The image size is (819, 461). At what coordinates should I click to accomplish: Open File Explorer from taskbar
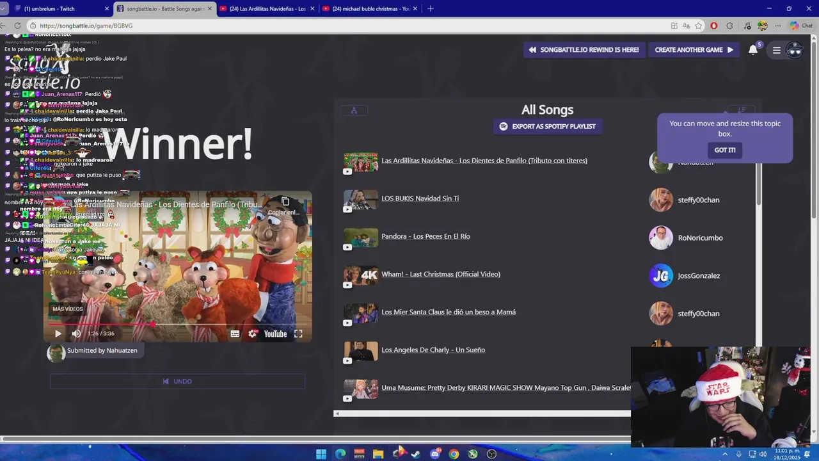[378, 454]
